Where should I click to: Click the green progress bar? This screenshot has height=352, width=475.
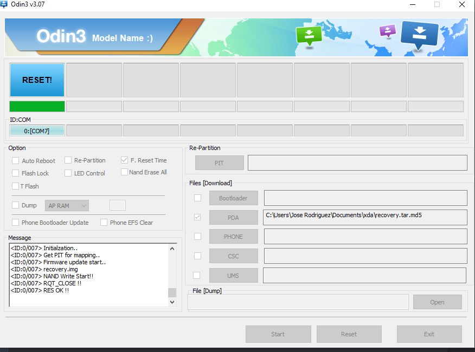37,106
